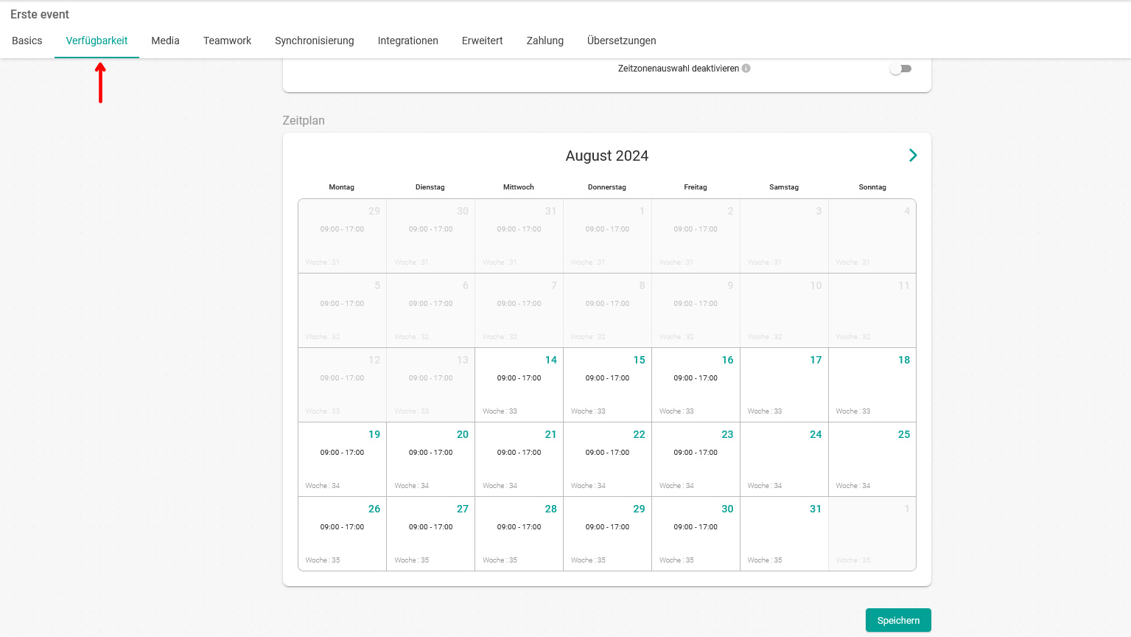Viewport: 1131px width, 637px height.
Task: Pick August 28 calendar day
Action: click(519, 534)
